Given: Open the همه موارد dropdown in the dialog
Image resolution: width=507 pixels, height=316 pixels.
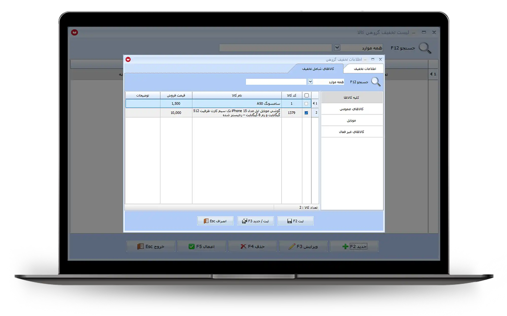Looking at the screenshot, I should [x=310, y=82].
